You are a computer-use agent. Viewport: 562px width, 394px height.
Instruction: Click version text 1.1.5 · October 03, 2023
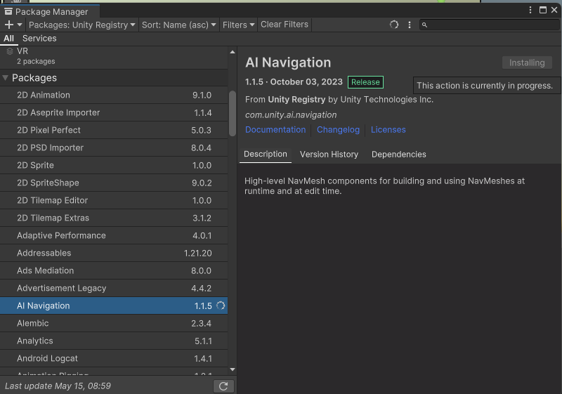pyautogui.click(x=294, y=82)
